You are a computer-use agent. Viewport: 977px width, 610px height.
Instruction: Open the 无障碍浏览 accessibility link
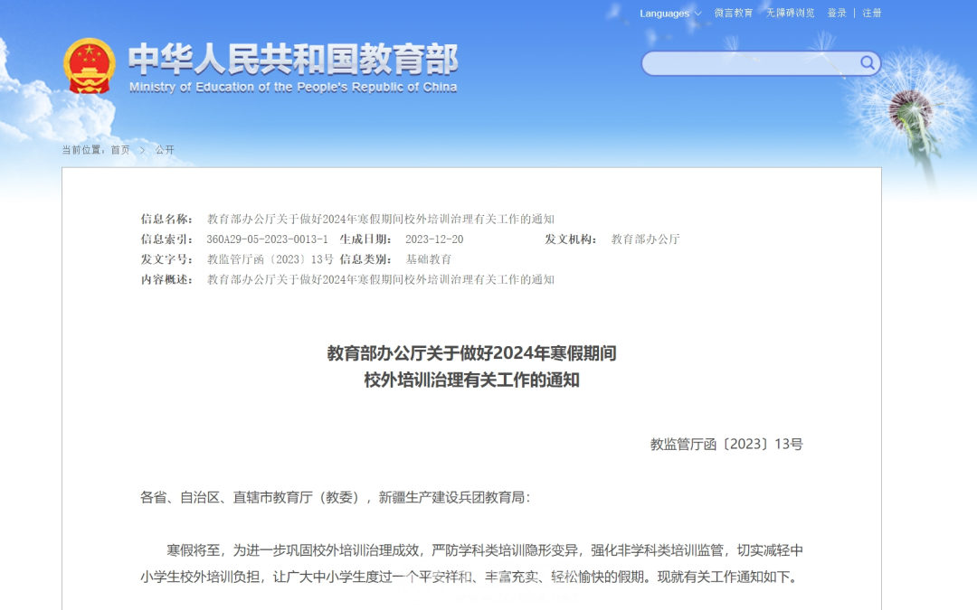(x=790, y=13)
